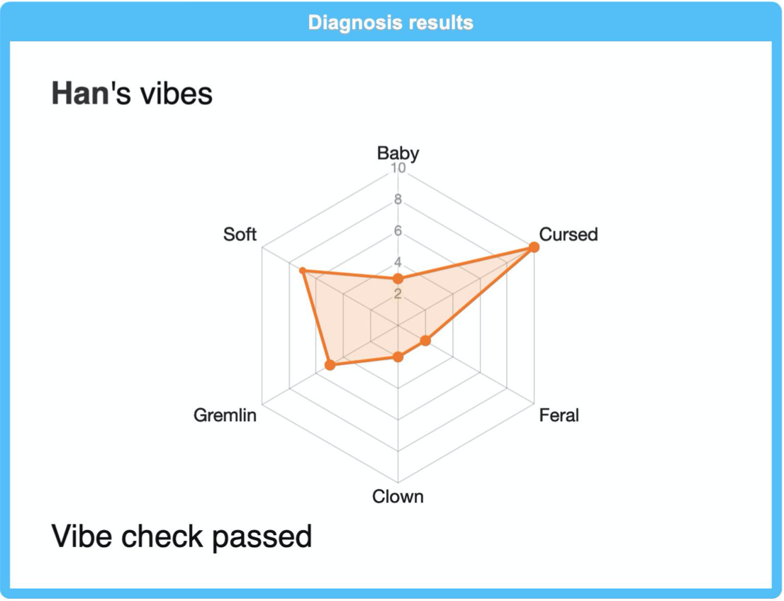
Task: Select the Vibe check passed text
Action: 182,537
